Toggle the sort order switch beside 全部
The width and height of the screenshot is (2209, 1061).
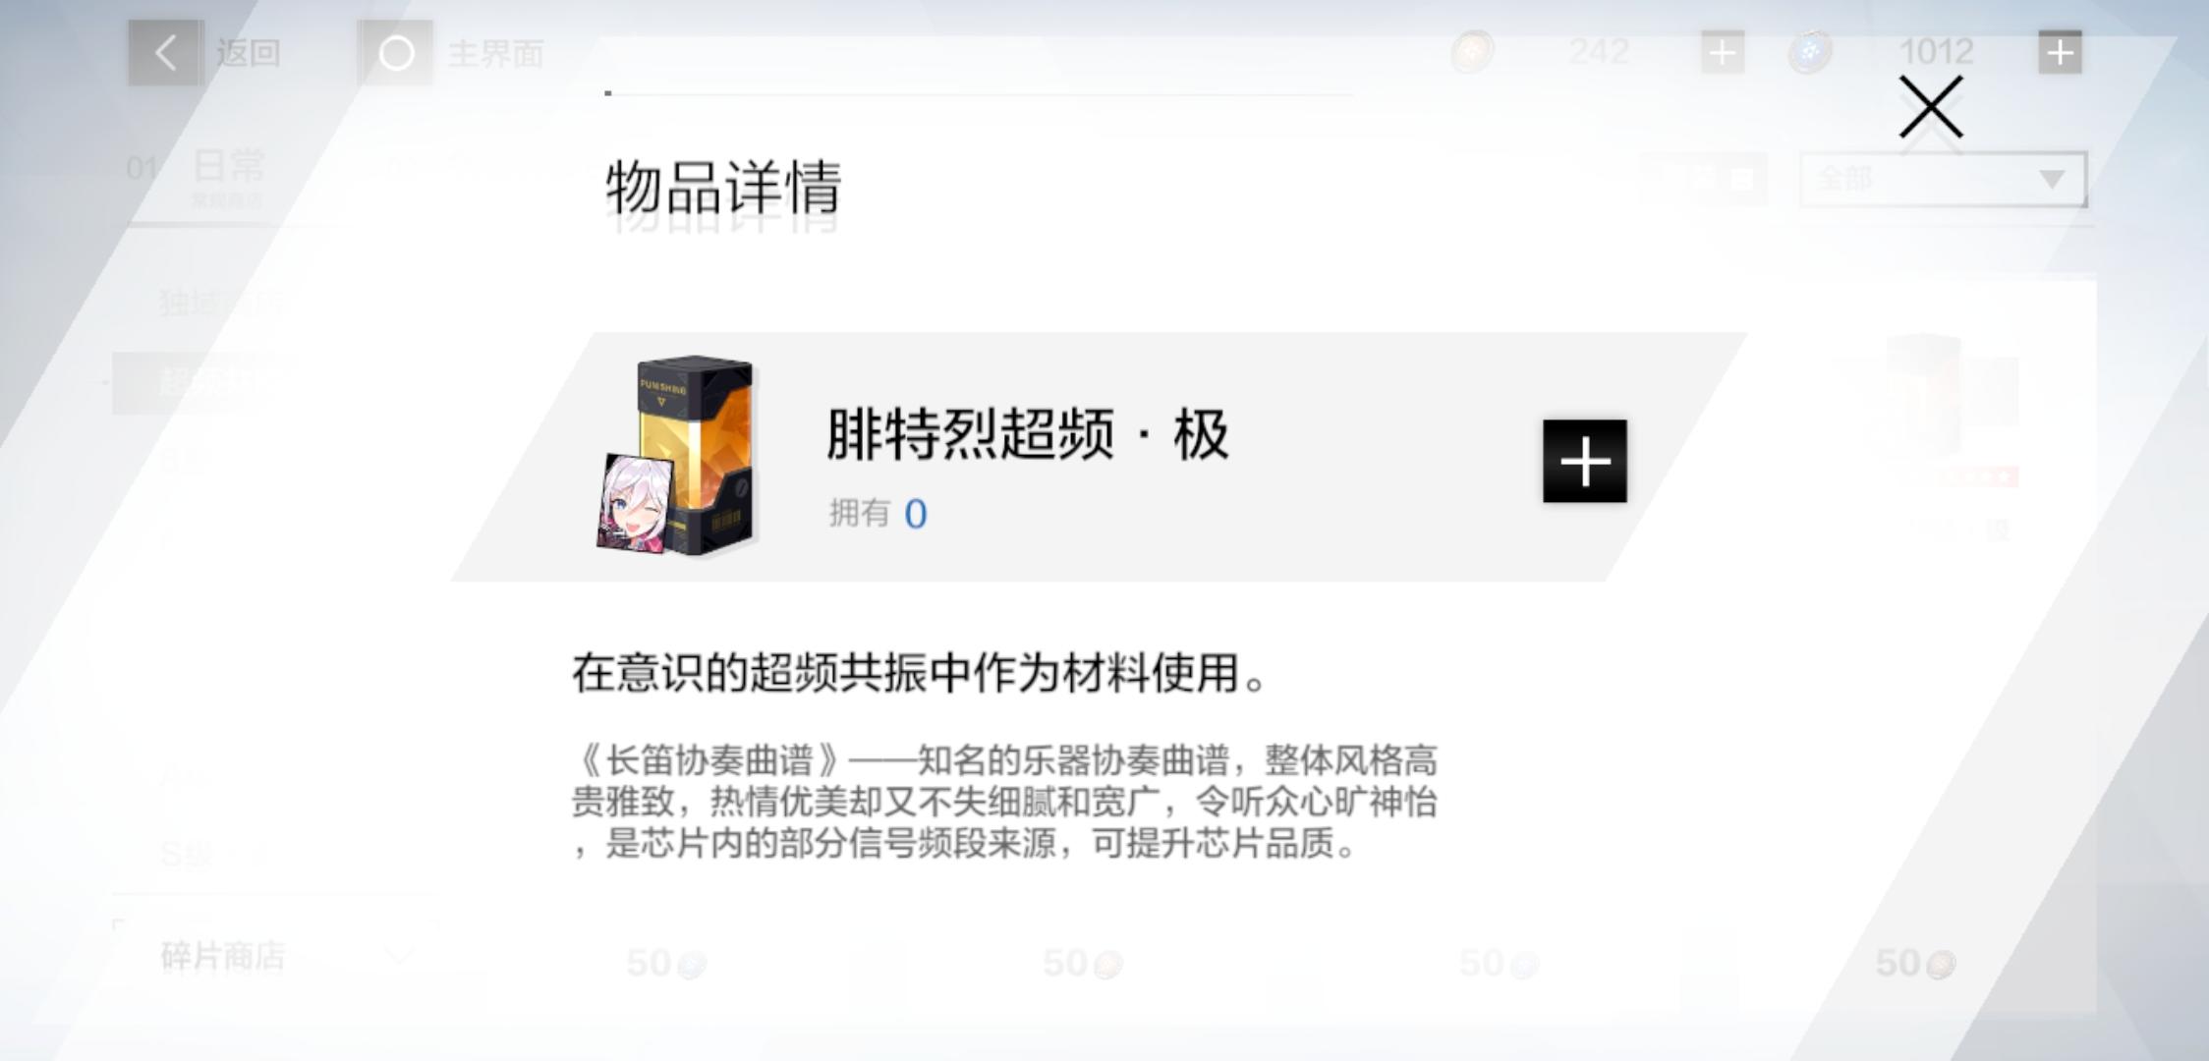point(1705,179)
